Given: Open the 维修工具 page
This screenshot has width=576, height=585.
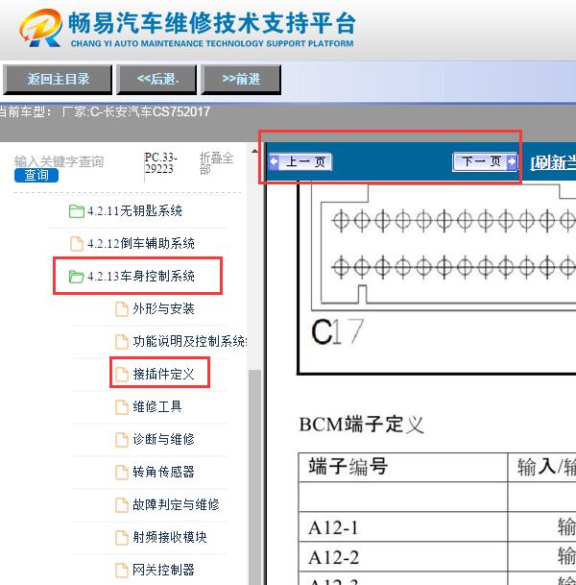Looking at the screenshot, I should 157,406.
